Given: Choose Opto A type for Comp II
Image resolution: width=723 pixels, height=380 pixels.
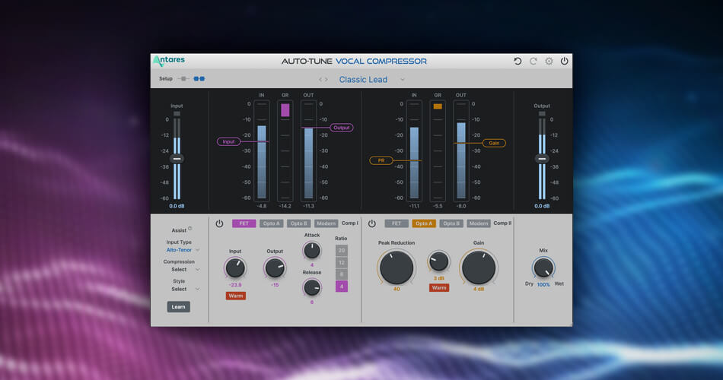Looking at the screenshot, I should [424, 223].
